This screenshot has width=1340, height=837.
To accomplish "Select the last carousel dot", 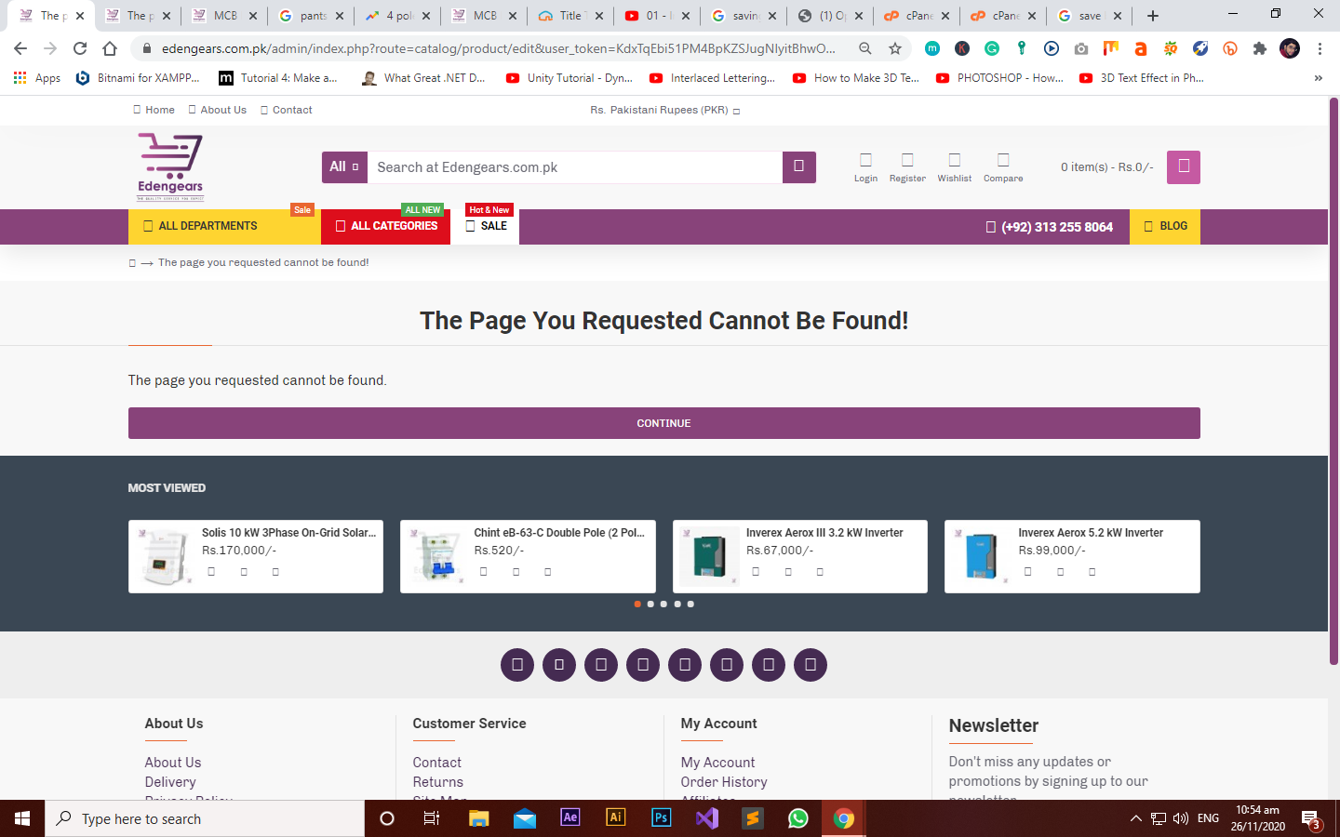I will tap(690, 604).
